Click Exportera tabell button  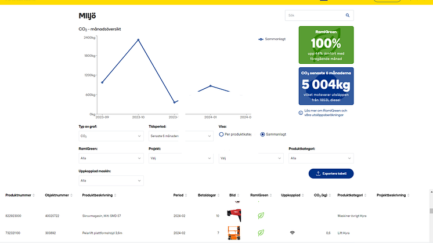point(331,173)
